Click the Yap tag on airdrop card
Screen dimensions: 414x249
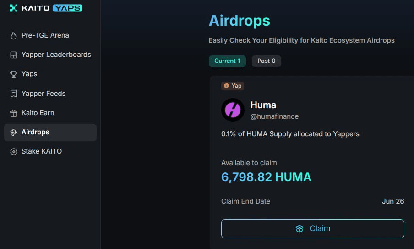[233, 86]
